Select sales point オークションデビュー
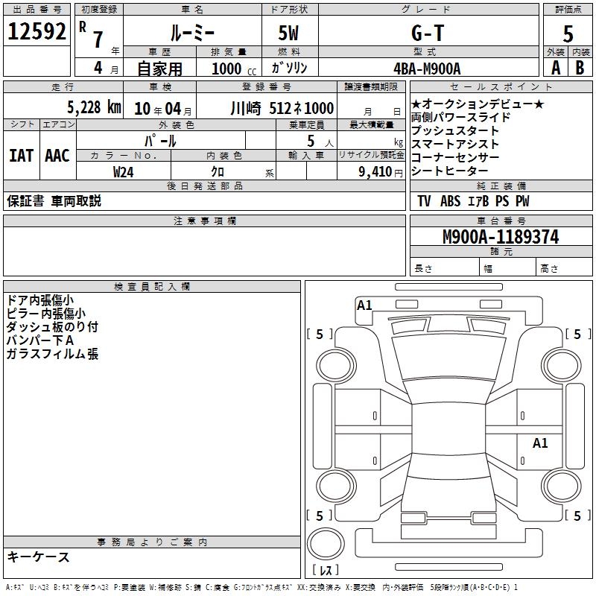The height and width of the screenshot is (596, 596). 478,104
